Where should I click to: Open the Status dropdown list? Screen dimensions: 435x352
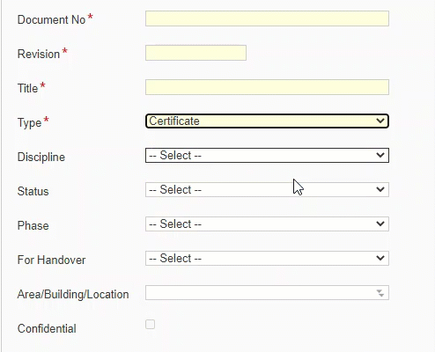coord(267,190)
